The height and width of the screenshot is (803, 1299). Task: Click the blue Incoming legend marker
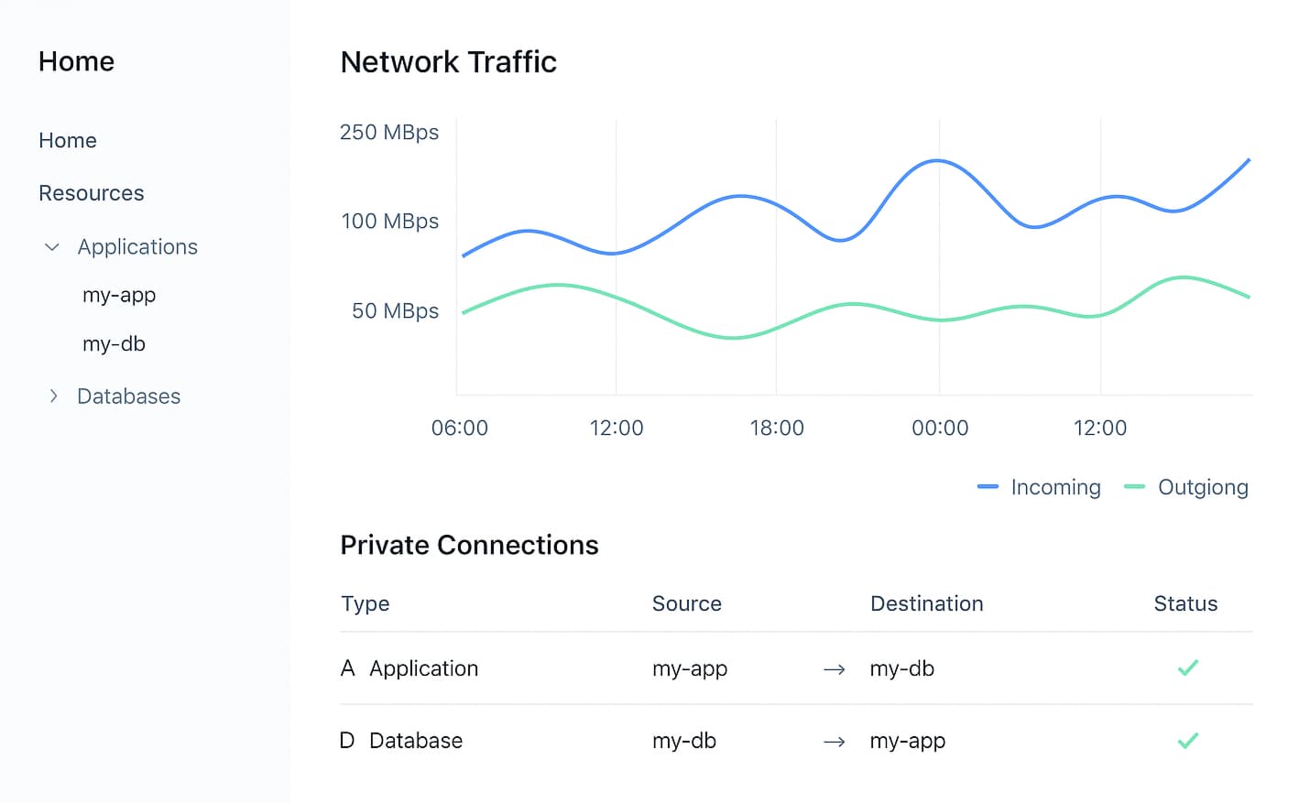pyautogui.click(x=988, y=487)
